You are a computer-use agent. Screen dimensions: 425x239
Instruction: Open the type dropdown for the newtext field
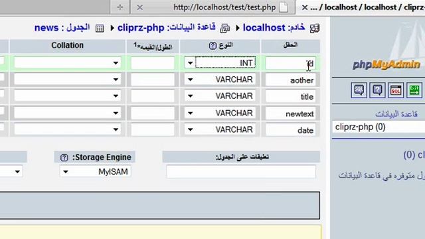pos(220,113)
